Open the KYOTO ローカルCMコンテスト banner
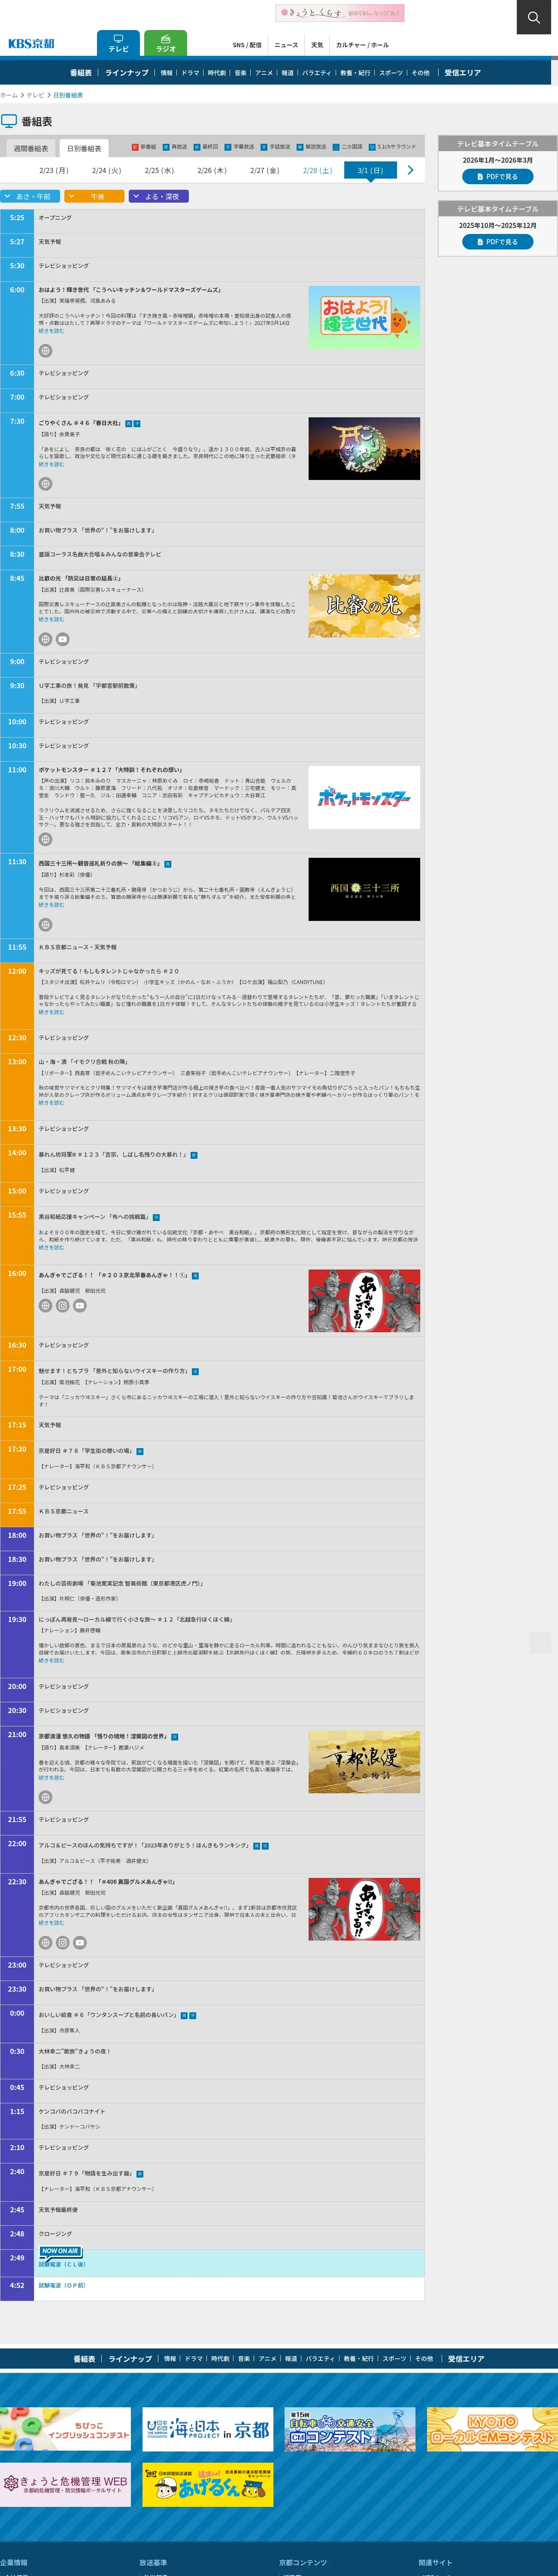Image resolution: width=558 pixels, height=2576 pixels. point(492,2430)
